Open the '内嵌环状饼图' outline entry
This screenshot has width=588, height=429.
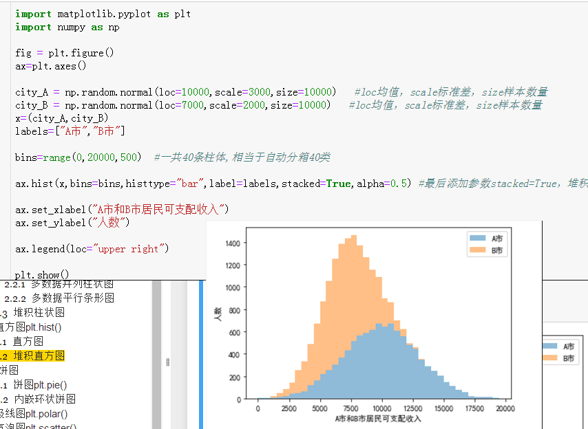45,399
